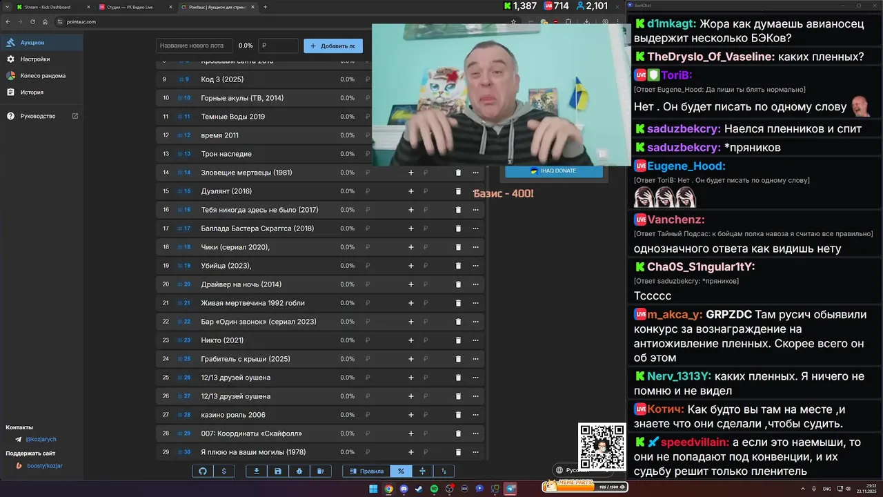Screen dimensions: 883x497
Task: Click the split lots icon in bottom toolbar
Action: click(422, 471)
